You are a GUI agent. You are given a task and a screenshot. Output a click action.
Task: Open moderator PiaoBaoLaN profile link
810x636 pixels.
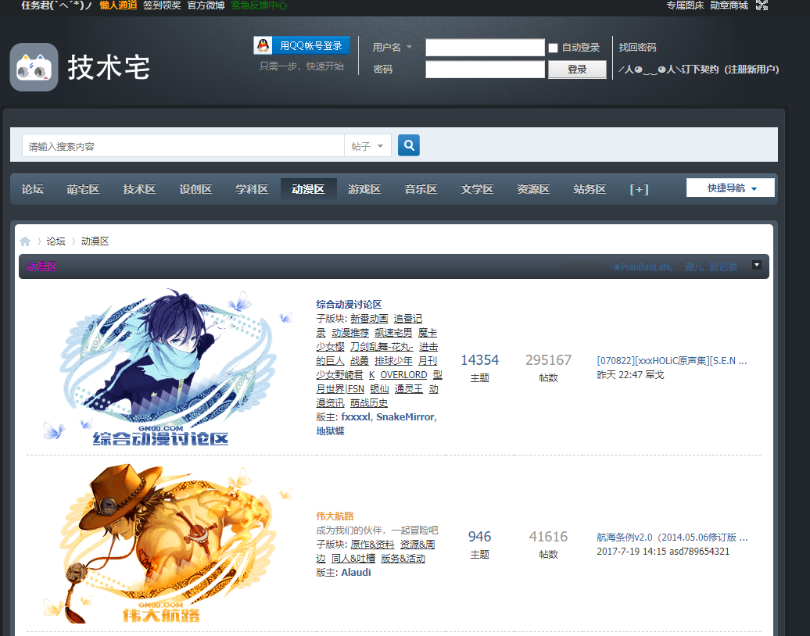coord(641,267)
